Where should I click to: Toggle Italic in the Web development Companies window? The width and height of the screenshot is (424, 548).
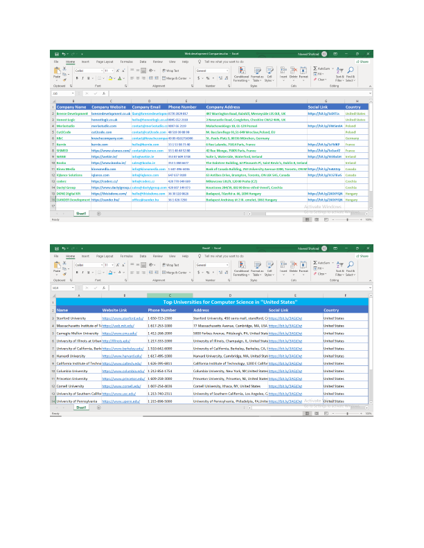(x=82, y=78)
